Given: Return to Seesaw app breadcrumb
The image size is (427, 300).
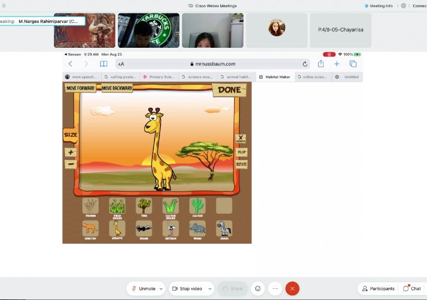Looking at the screenshot, I should (73, 54).
